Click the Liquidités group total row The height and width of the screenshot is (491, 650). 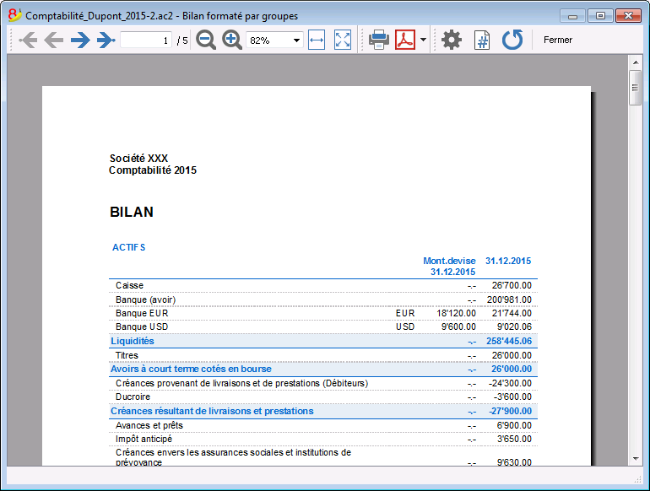(323, 341)
